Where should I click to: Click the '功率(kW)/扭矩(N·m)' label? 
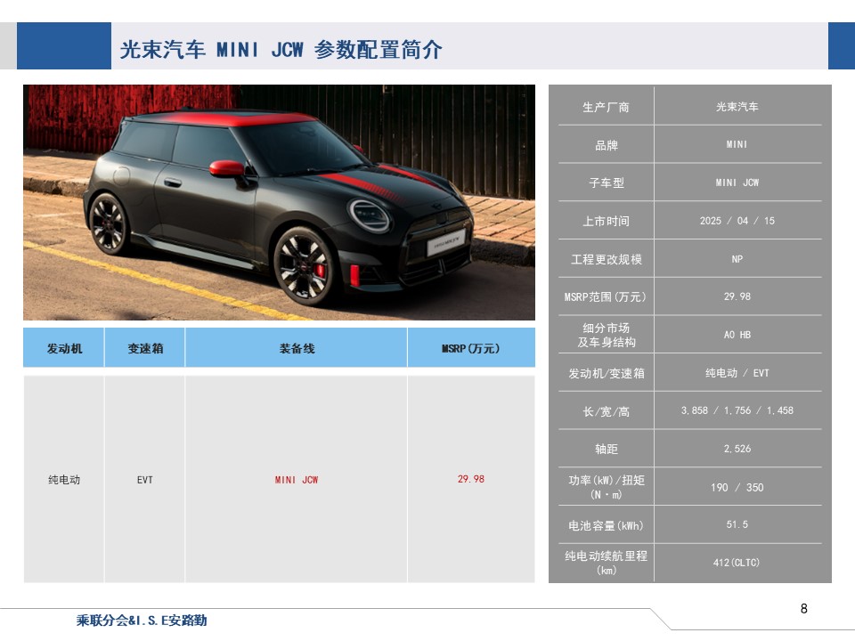(607, 487)
